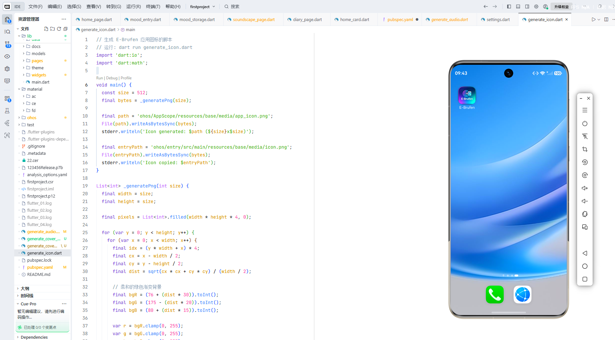Image resolution: width=615 pixels, height=340 pixels.
Task: Click the Run code lens above main()
Action: click(99, 78)
